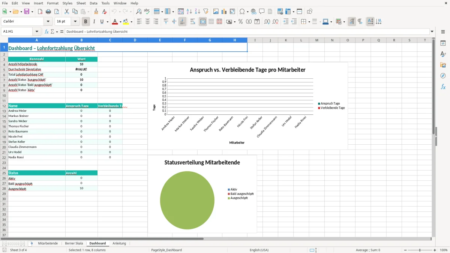Open the Font Size dropdown
The height and width of the screenshot is (253, 450).
tap(75, 22)
